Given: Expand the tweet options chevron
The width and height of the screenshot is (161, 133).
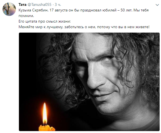Looking at the screenshot, I should 157,5.
